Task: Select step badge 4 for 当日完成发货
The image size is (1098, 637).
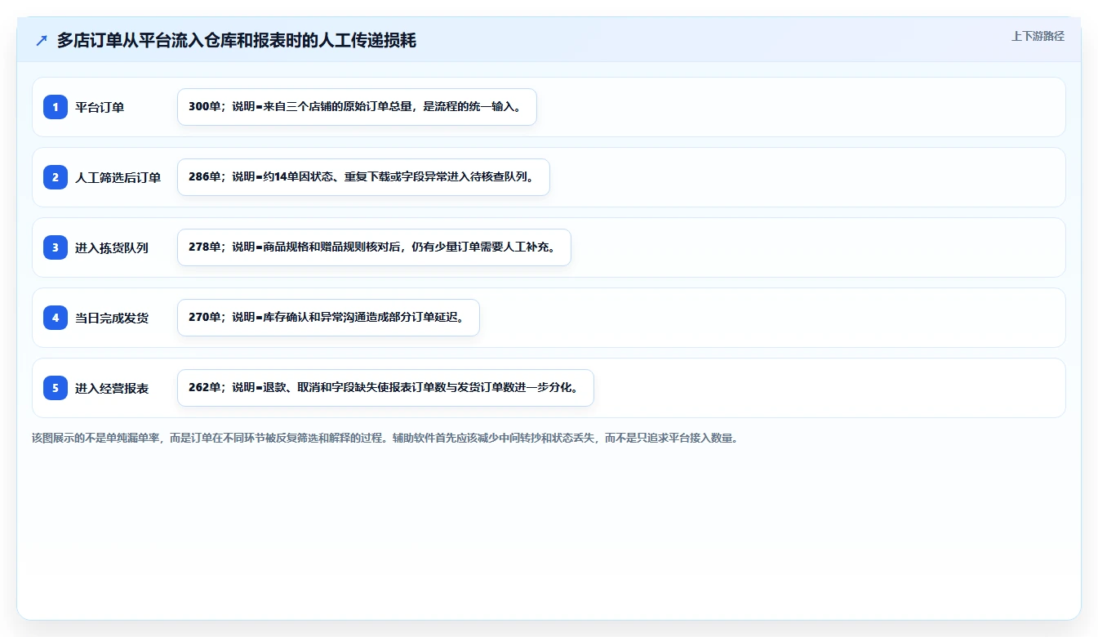Action: 56,318
